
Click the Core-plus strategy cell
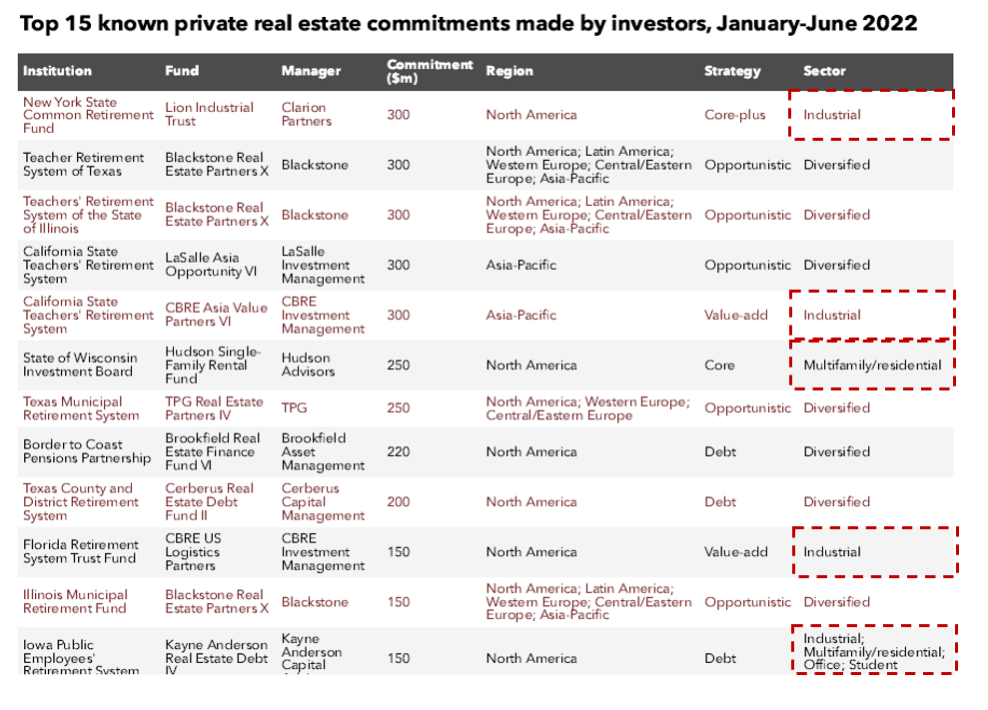[x=734, y=115]
